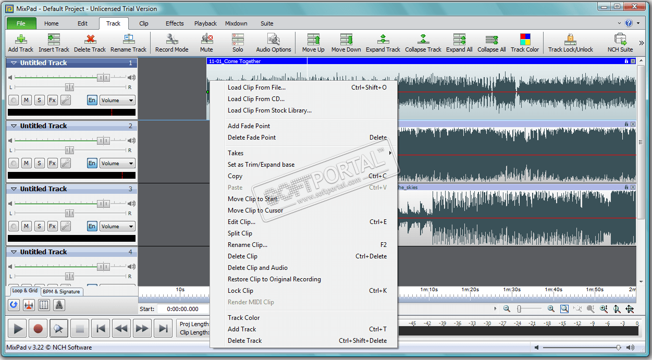The height and width of the screenshot is (360, 652).
Task: Click the Start time input field
Action: [x=182, y=309]
